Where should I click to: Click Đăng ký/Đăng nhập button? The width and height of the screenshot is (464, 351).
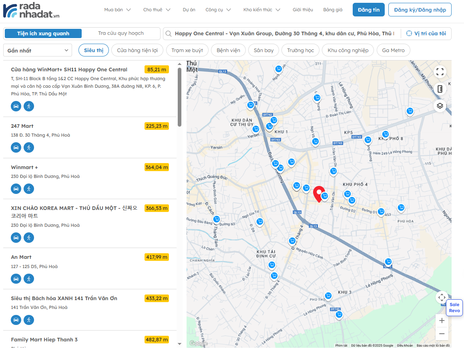[420, 10]
